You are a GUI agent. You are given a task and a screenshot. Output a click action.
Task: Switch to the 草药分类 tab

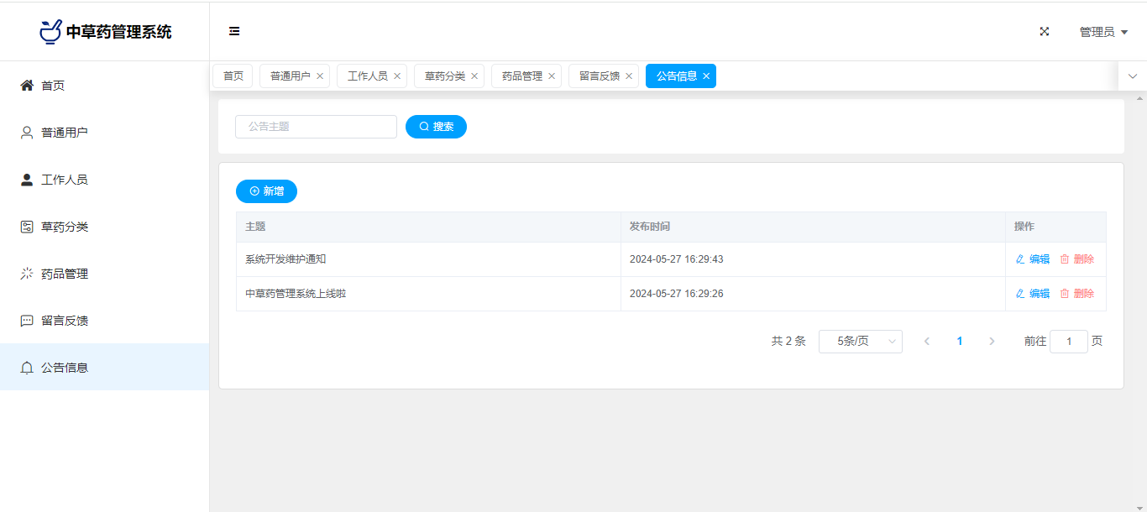pyautogui.click(x=444, y=76)
